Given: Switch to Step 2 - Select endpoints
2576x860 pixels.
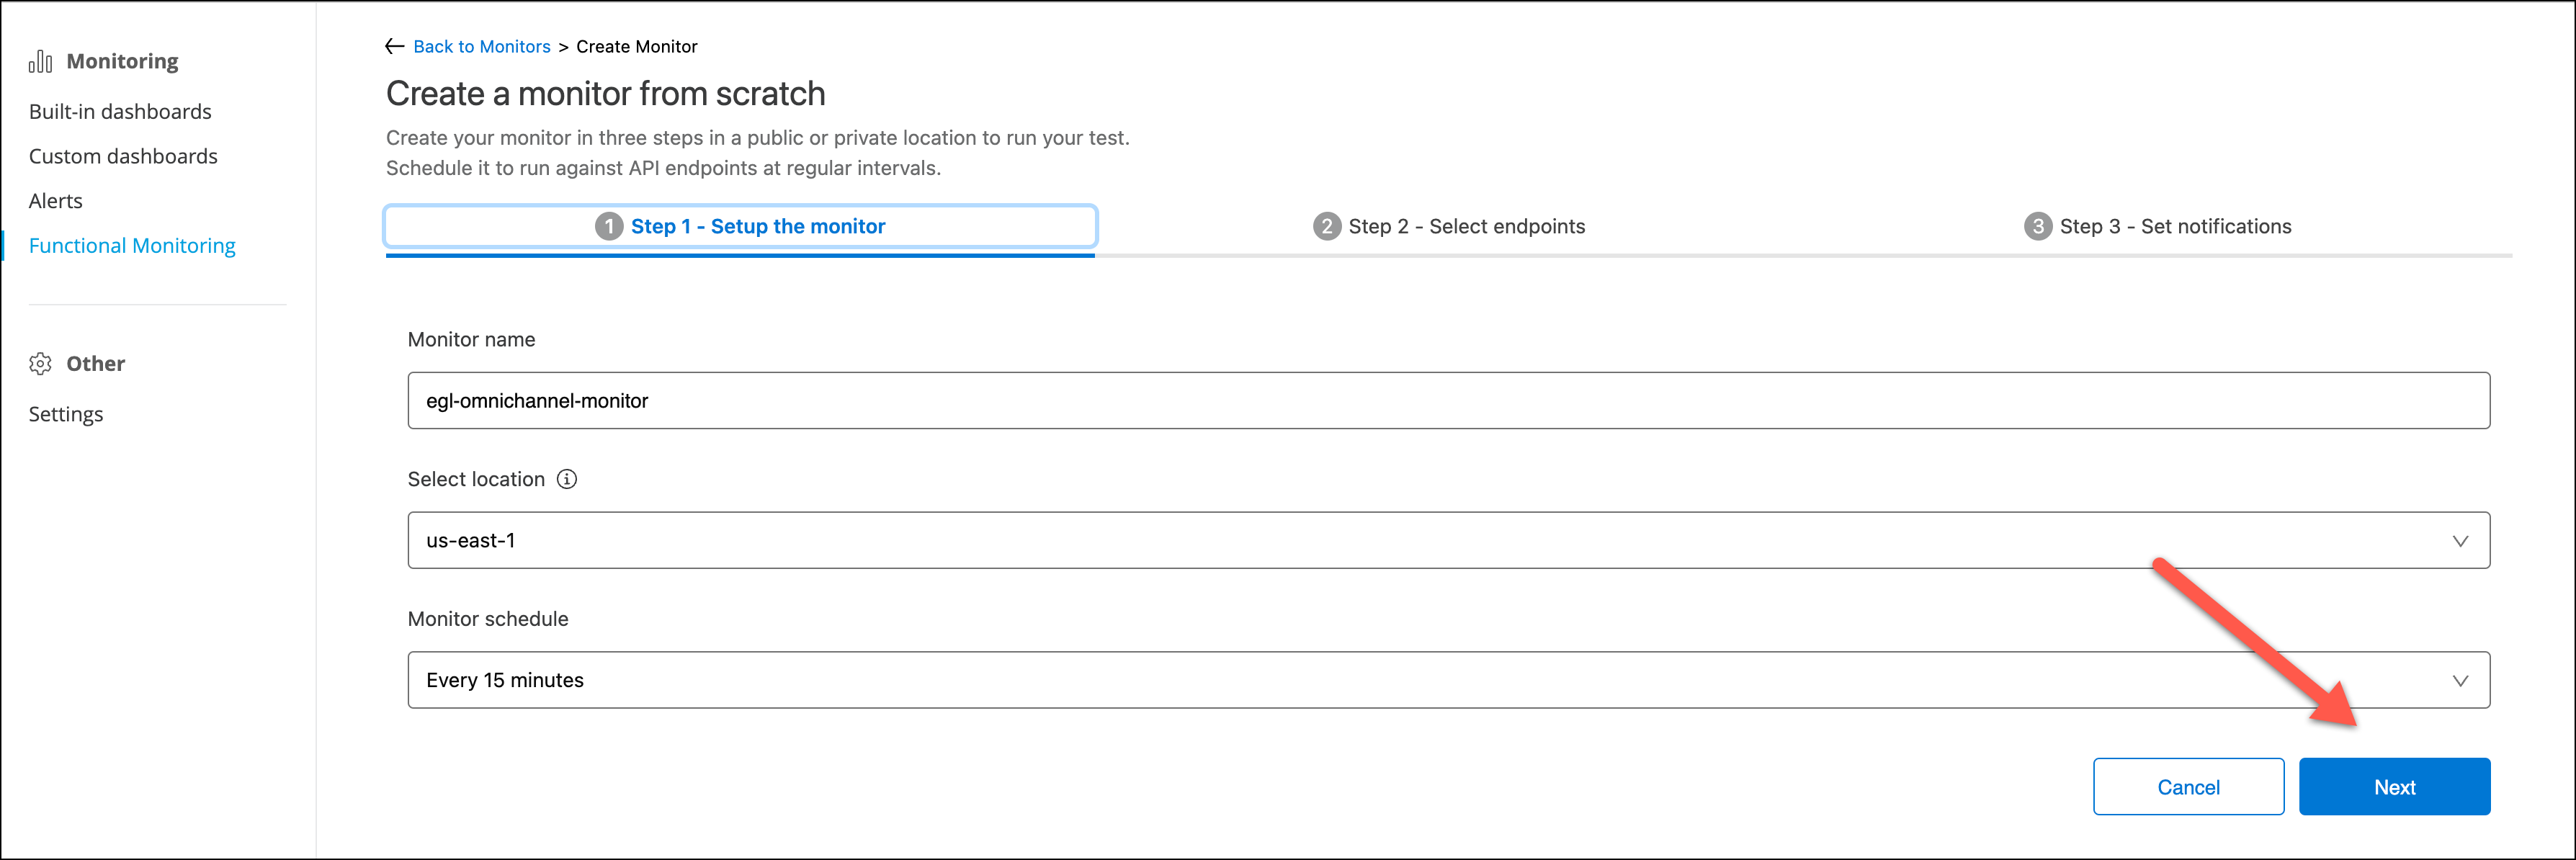Looking at the screenshot, I should click(x=1466, y=227).
